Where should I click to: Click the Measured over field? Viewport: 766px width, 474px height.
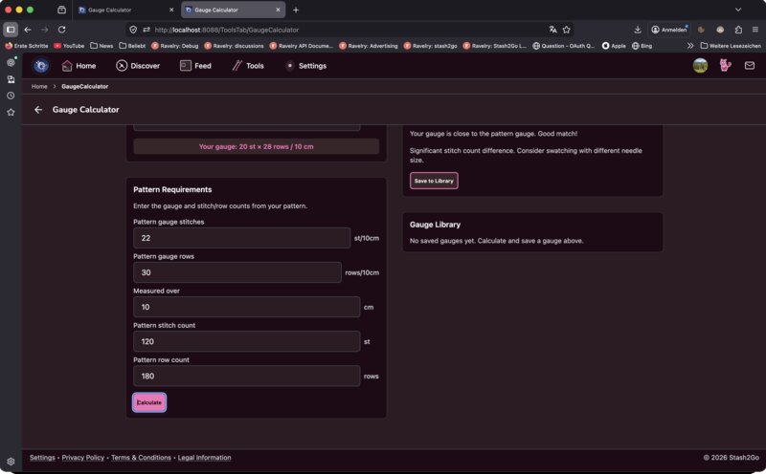point(247,307)
